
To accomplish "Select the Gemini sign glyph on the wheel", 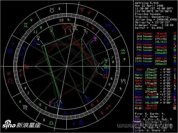I will click(x=26, y=25).
